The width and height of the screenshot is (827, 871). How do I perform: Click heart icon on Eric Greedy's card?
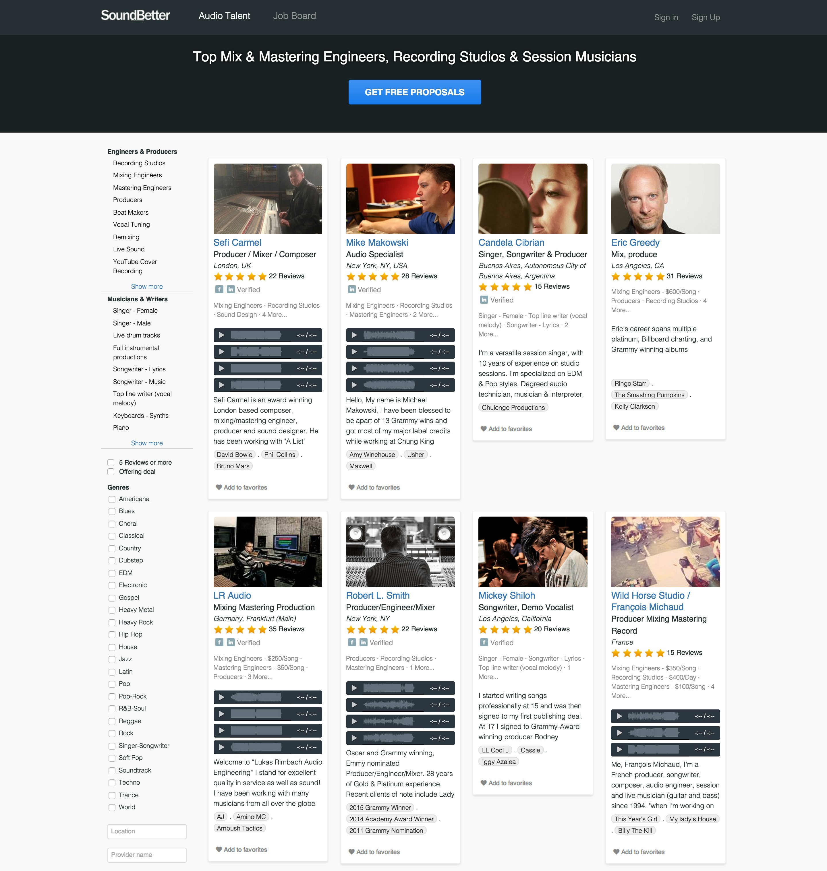pyautogui.click(x=616, y=427)
